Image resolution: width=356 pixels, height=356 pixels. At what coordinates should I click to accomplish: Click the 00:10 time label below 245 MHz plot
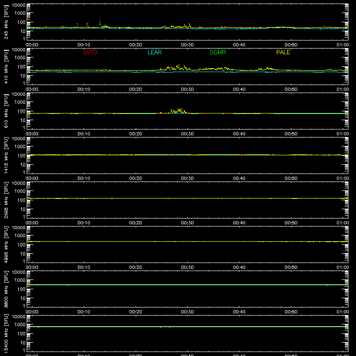coord(84,45)
